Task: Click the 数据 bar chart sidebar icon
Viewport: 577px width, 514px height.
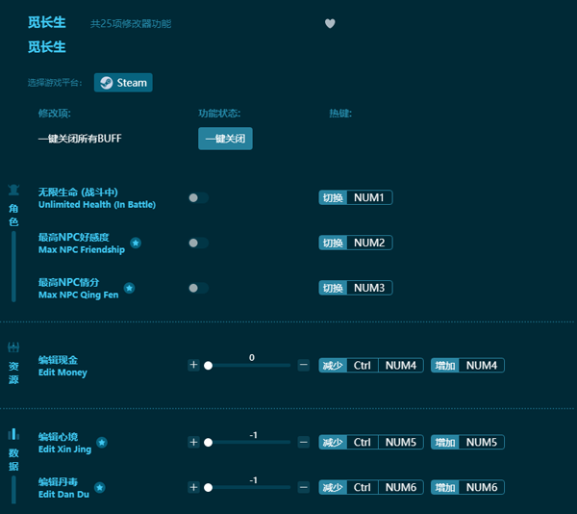Action: (x=13, y=434)
